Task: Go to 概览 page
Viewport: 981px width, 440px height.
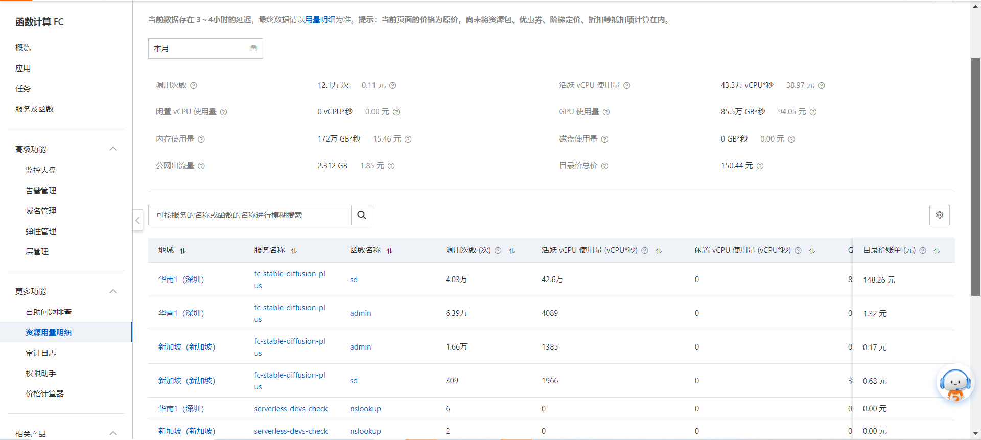Action: tap(23, 48)
